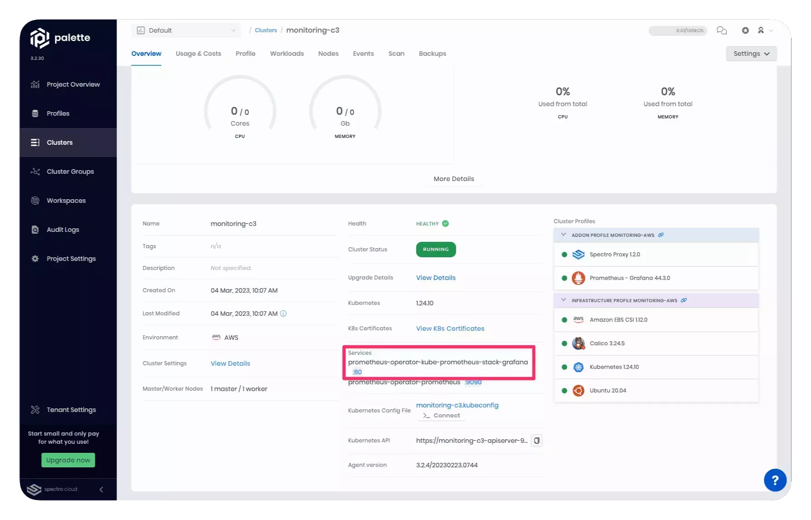Copy the Kubernetes API URL
This screenshot has width=811, height=520.
tap(537, 441)
